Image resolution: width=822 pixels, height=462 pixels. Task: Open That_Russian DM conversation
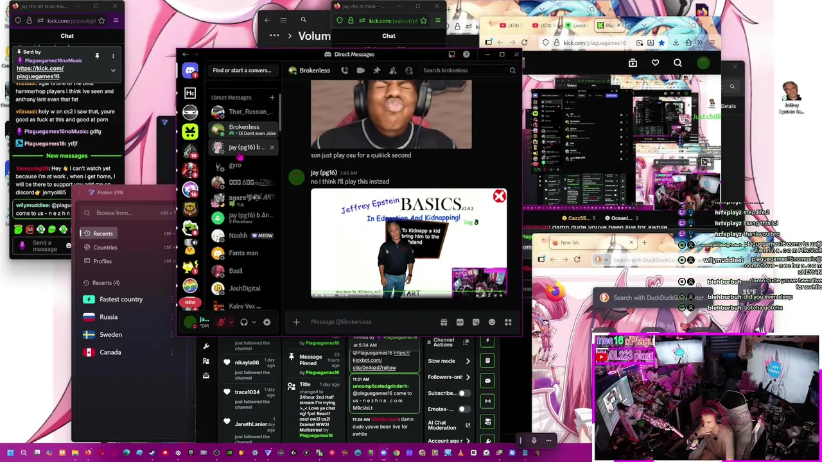coord(244,112)
